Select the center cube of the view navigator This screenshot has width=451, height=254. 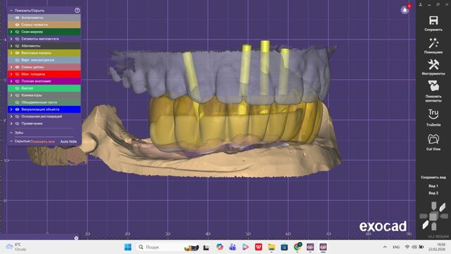click(x=433, y=216)
